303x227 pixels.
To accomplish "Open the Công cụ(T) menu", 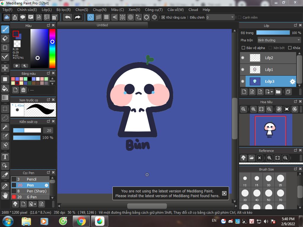I will click(x=154, y=10).
